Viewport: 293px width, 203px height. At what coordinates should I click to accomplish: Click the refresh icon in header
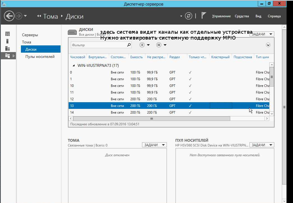click(188, 16)
